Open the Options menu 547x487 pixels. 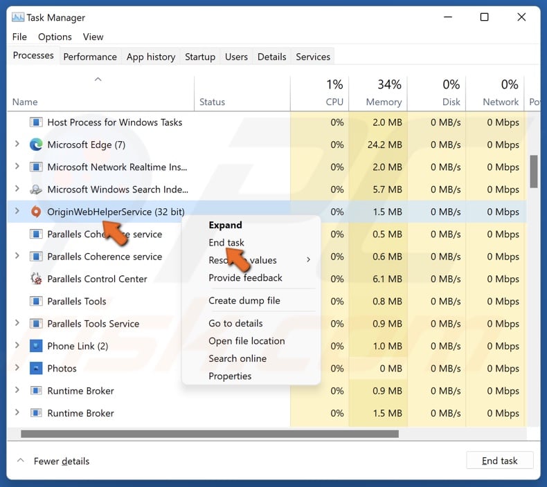pos(55,37)
